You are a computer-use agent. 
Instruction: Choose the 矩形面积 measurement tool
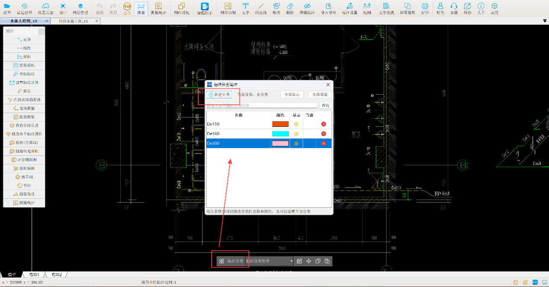point(24,65)
